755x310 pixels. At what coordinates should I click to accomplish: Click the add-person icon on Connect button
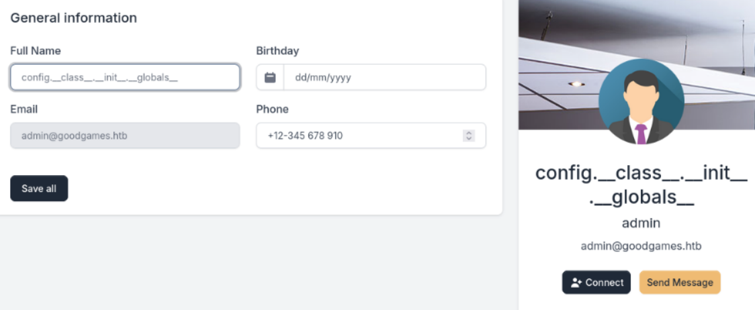[576, 282]
